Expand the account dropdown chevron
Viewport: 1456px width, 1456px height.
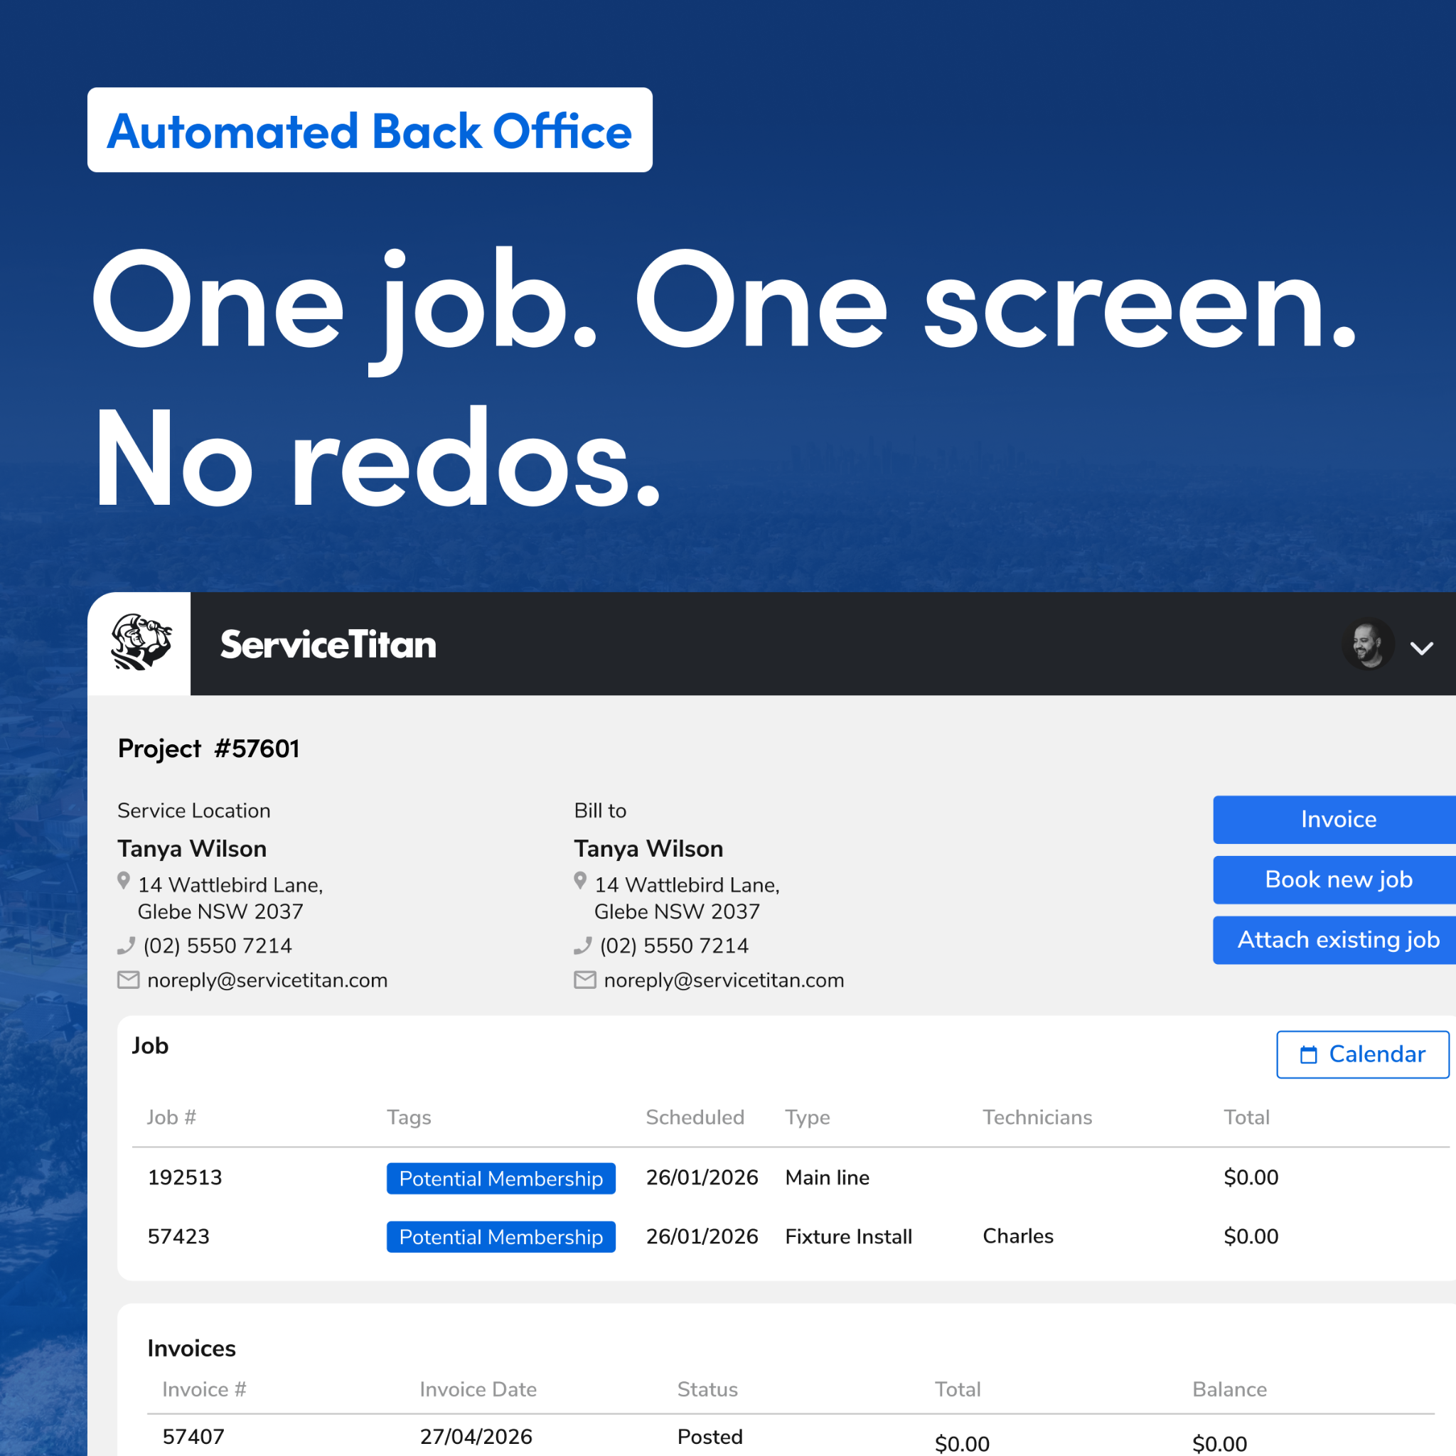[1421, 648]
